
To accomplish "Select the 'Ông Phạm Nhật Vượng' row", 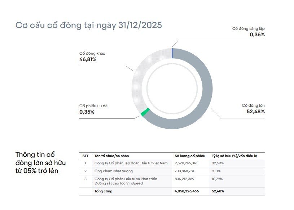I will pos(172,171).
